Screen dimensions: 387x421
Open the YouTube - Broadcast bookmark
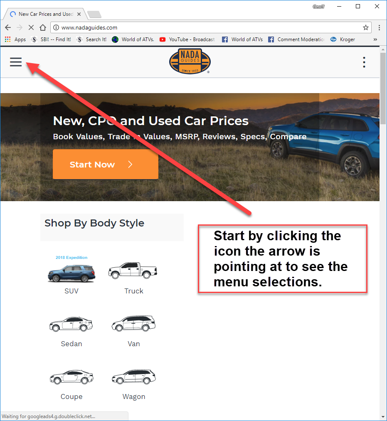click(x=187, y=39)
